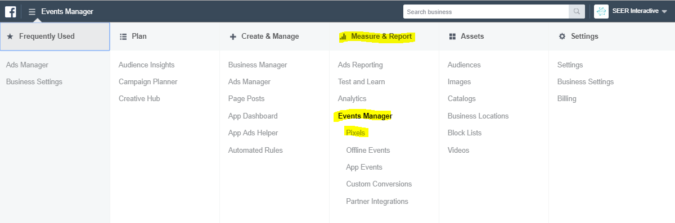Open Analytics
The width and height of the screenshot is (675, 223).
[352, 98]
